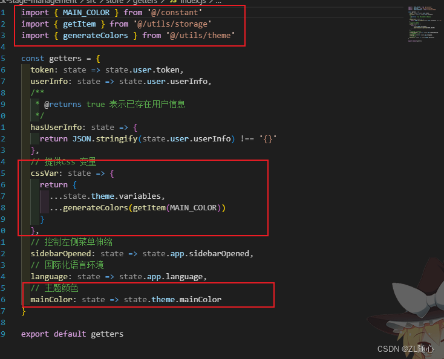444x359 pixels.
Task: Click 'return' before JSON.stringify
Action: 53,139
